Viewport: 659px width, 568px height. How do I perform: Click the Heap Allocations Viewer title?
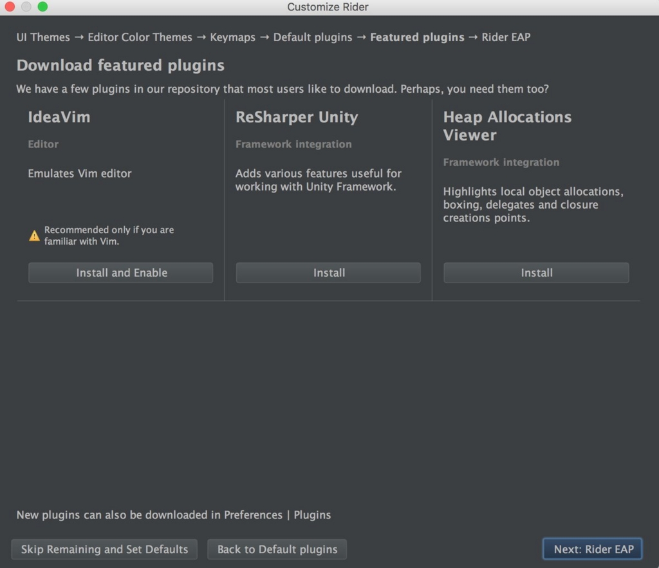coord(507,126)
